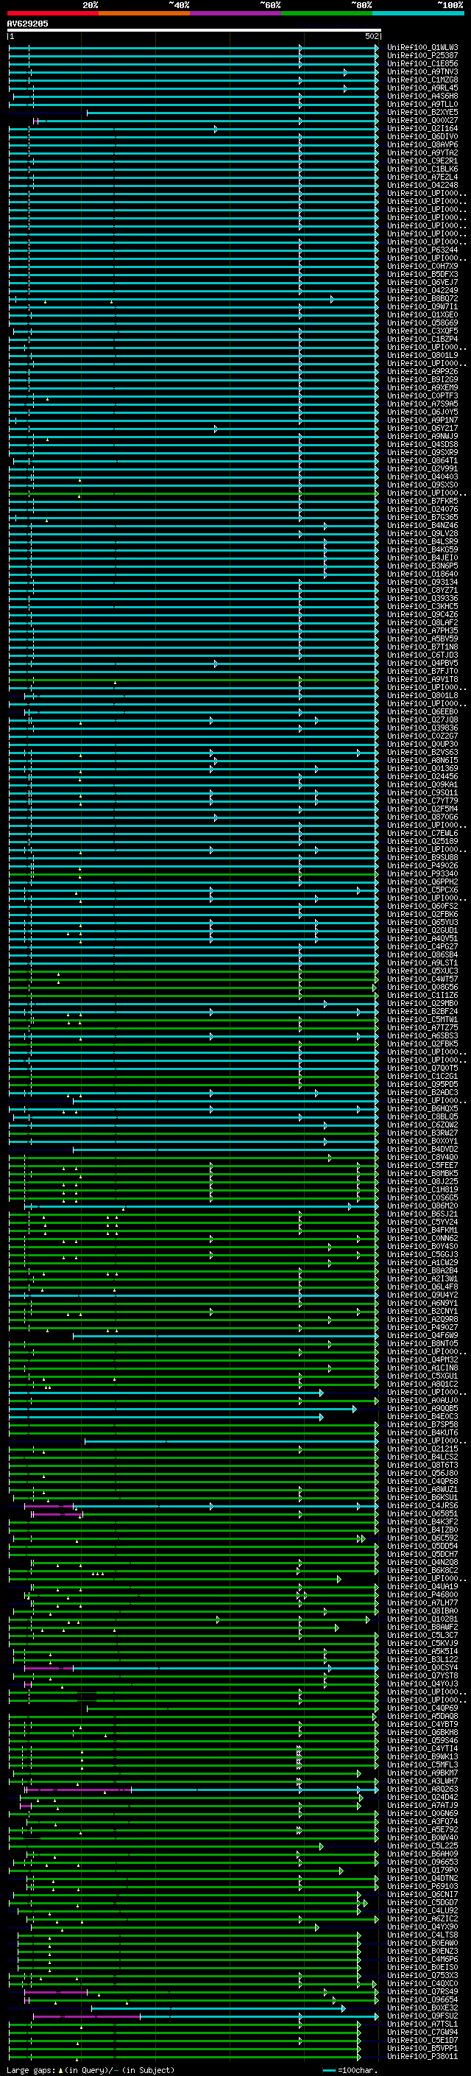471x2076 pixels.
Task: Select the UniRef100_Q40403 label
Action: [422, 477]
